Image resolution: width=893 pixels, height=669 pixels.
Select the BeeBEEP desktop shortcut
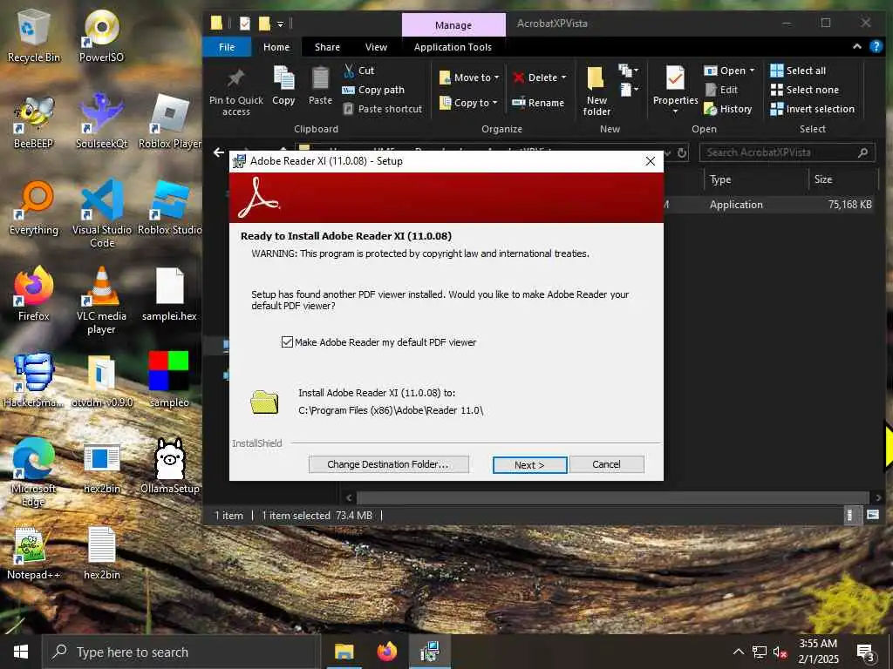click(34, 122)
